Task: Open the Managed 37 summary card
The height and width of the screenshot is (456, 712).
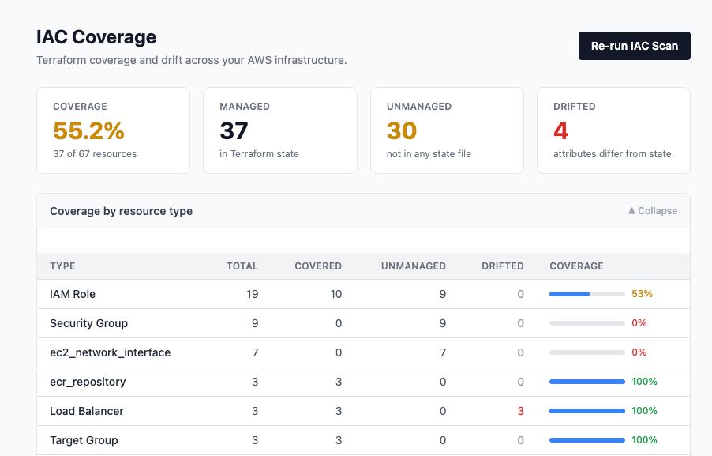Action: coord(280,130)
